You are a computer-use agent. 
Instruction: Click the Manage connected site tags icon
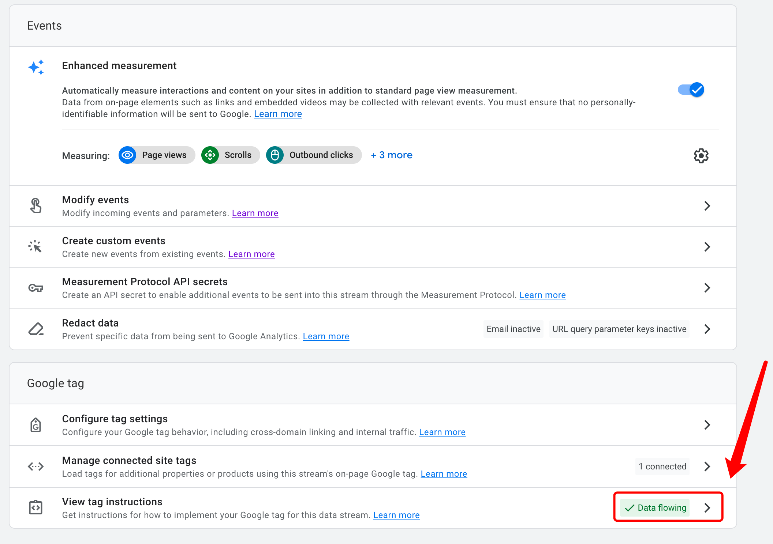pyautogui.click(x=36, y=466)
